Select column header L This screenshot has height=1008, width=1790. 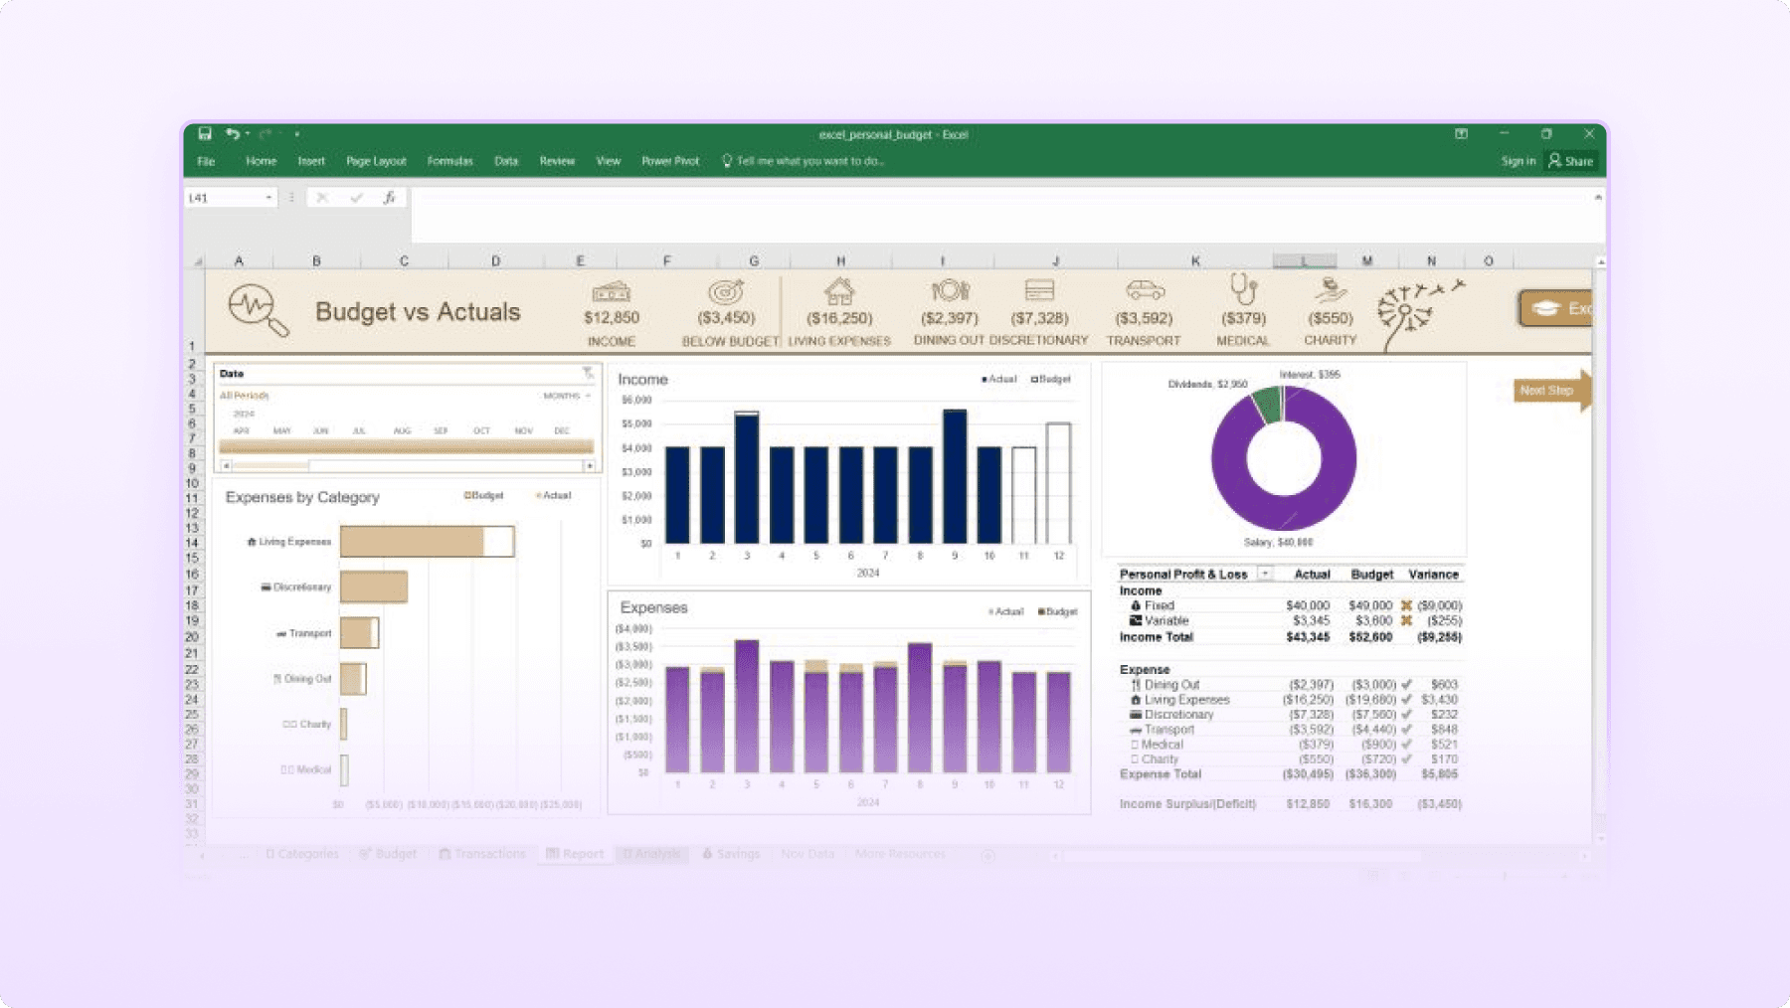click(1304, 260)
